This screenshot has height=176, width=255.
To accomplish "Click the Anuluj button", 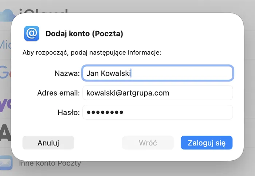I will tap(48, 143).
